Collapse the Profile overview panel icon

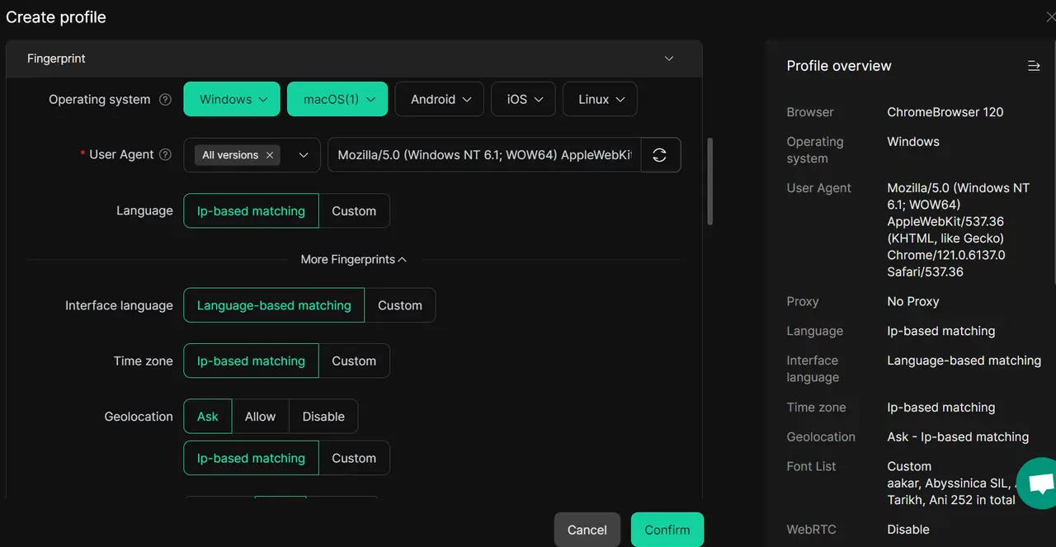click(x=1033, y=66)
